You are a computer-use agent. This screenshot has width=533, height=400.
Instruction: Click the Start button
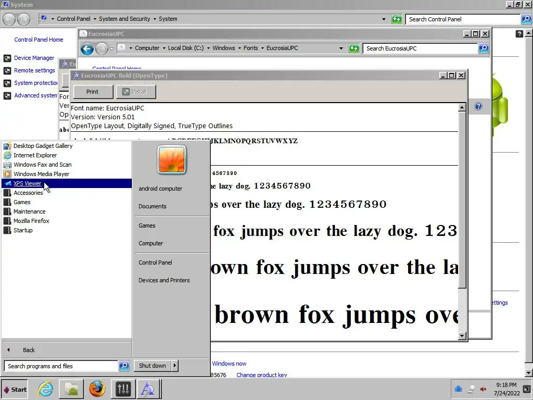tap(15, 390)
